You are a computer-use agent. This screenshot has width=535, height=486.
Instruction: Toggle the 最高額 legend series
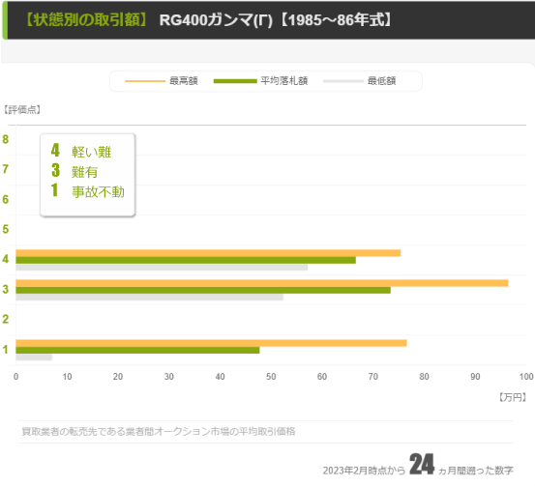162,81
